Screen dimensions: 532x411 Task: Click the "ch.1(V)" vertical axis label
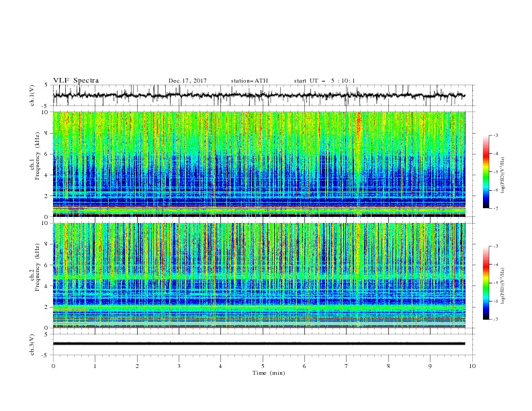32,95
